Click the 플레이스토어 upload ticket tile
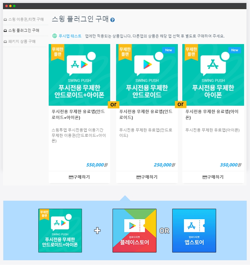This screenshot has width=250, height=265. pyautogui.click(x=135, y=230)
